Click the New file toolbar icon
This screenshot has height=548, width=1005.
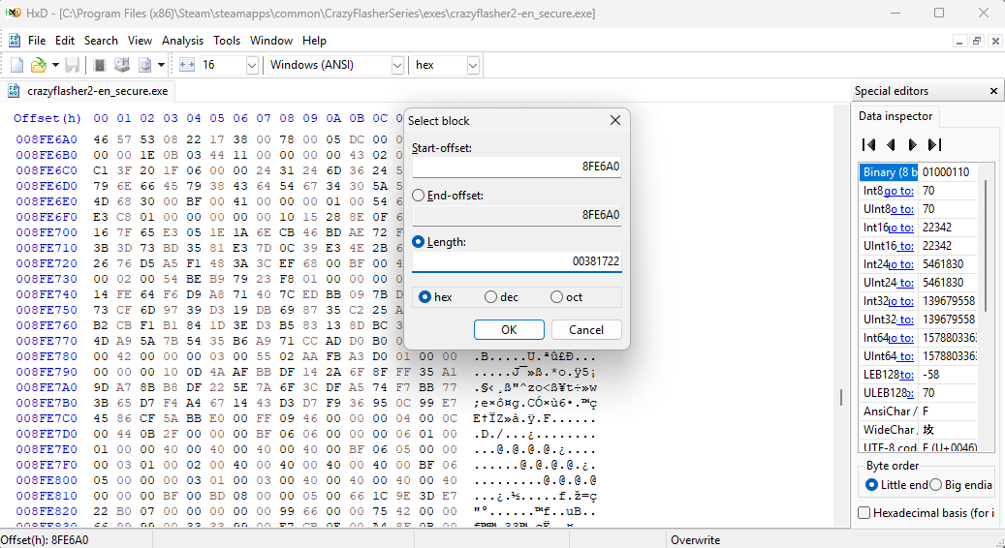coord(17,65)
